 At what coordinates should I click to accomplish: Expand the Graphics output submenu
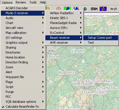23,43
